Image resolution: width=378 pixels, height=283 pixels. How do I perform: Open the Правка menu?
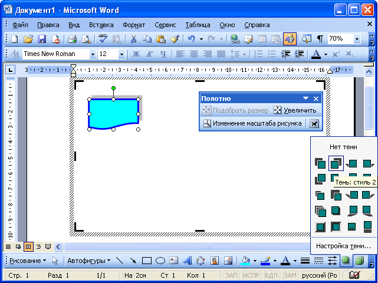pos(48,25)
